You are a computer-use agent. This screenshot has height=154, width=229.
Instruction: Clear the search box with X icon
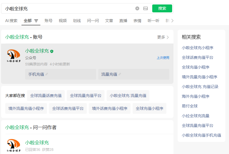coord(137,8)
